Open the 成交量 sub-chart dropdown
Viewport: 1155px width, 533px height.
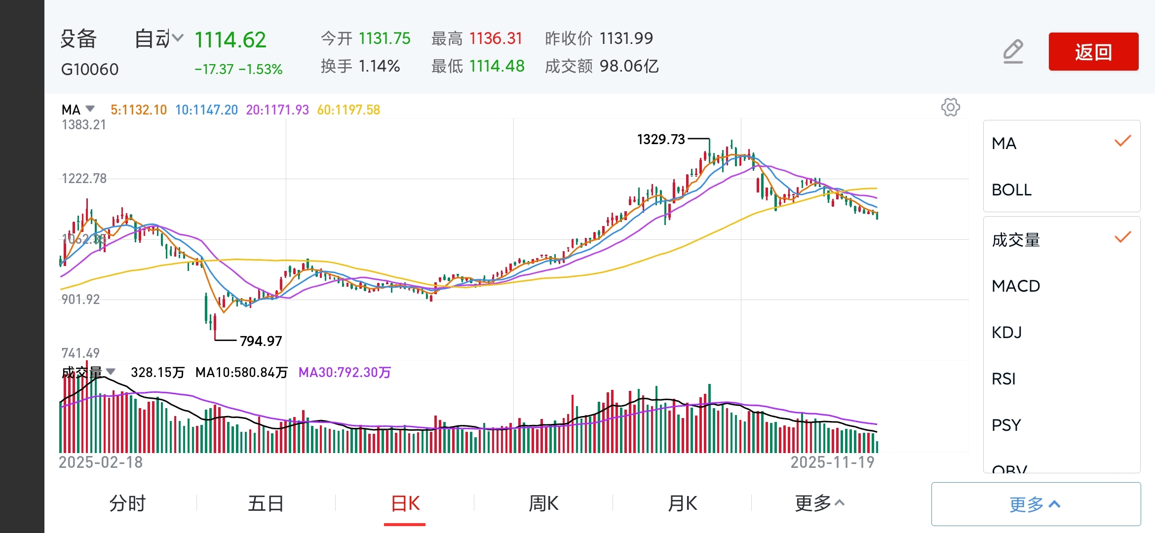(x=111, y=372)
